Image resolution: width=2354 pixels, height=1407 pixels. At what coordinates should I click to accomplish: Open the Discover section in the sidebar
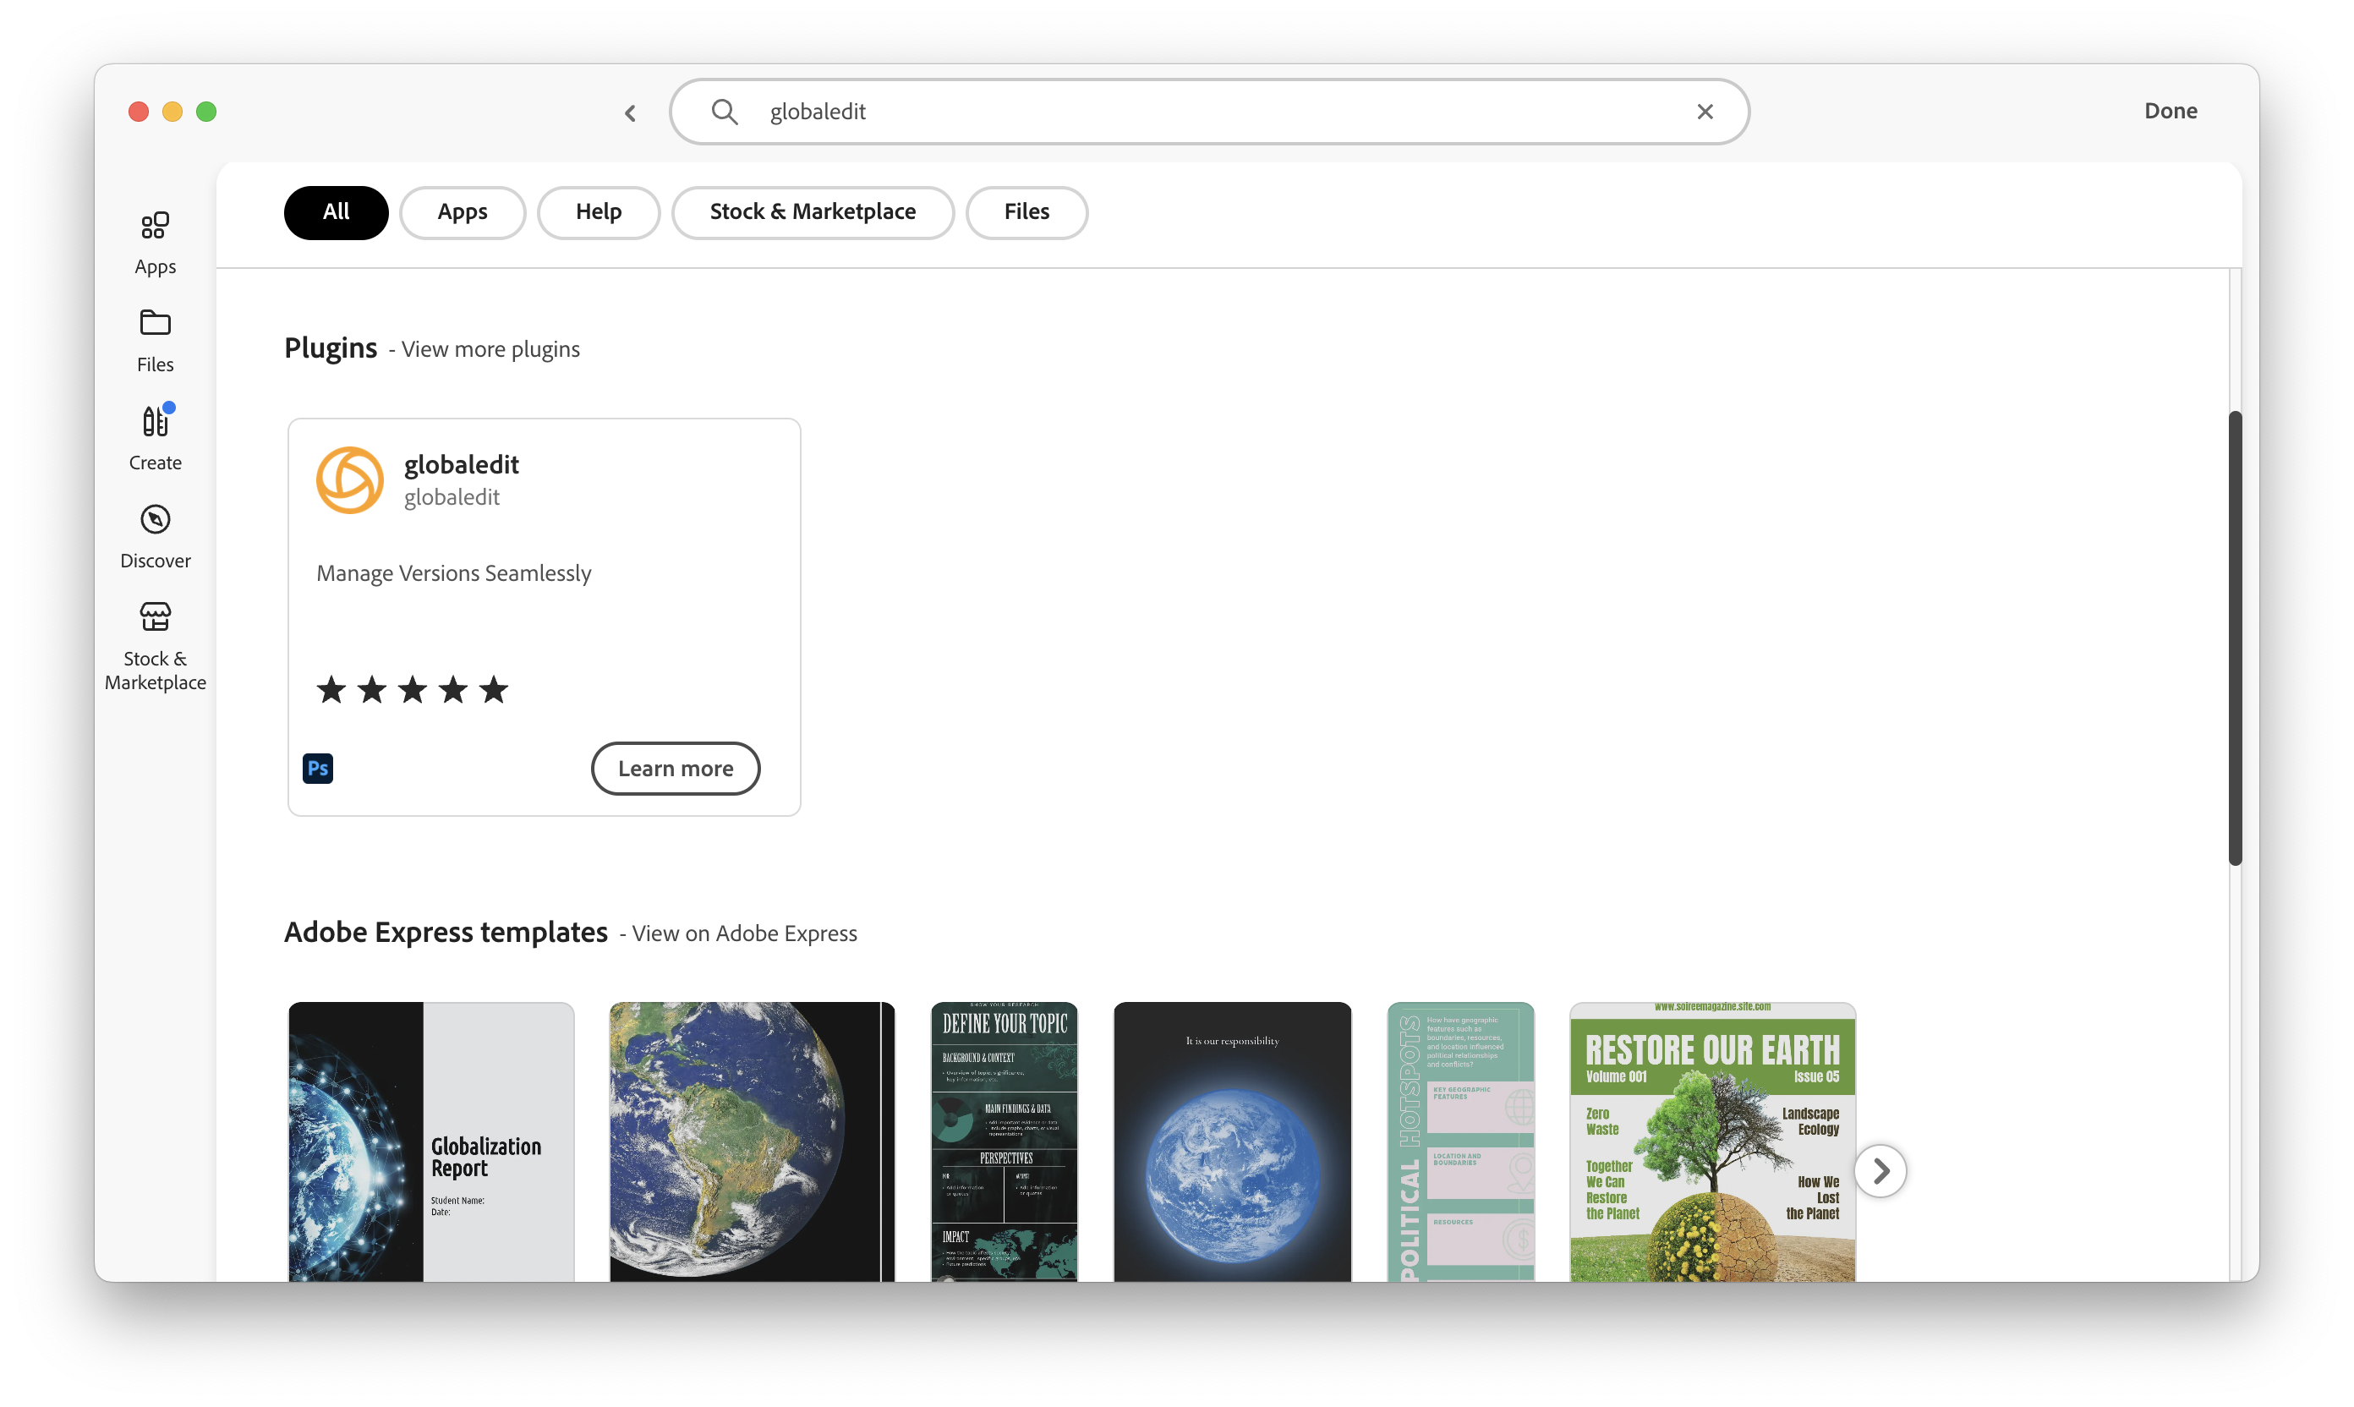coord(156,537)
